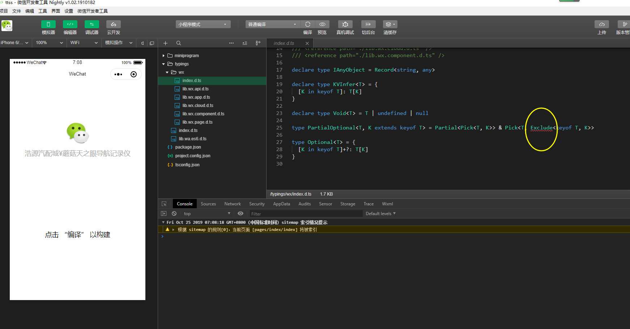
Task: Click the compile refresh icon
Action: pos(307,24)
